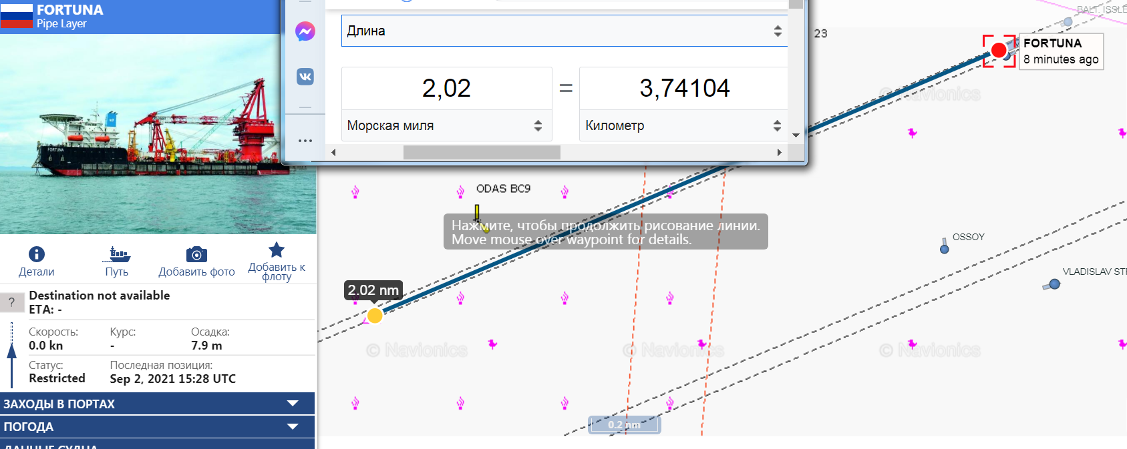1127x449 pixels.
Task: Click the three-dots sidebar menu icon
Action: [305, 141]
